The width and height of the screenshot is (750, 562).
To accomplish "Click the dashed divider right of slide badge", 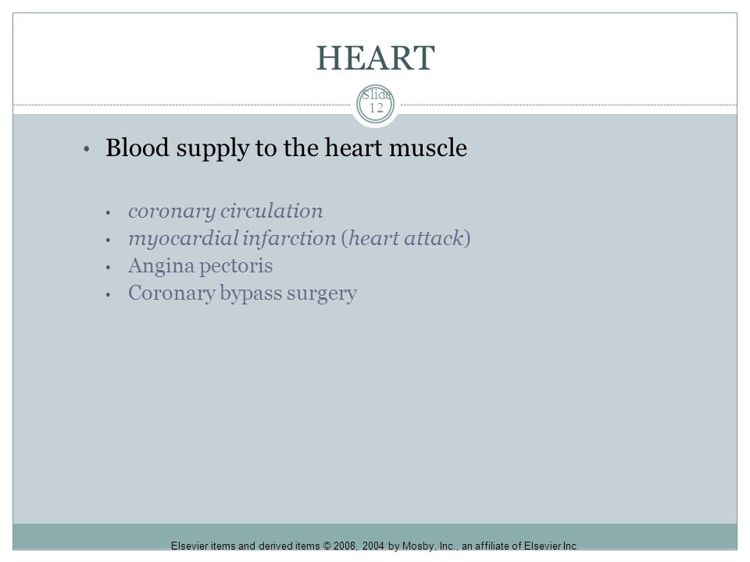I will [569, 105].
